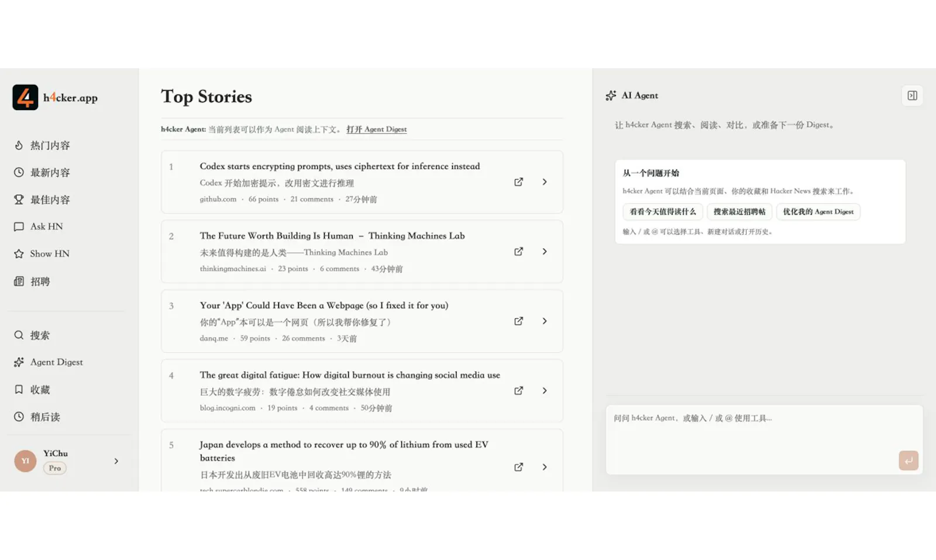Expand the Your 'App' Webpage story chevron

pyautogui.click(x=545, y=321)
